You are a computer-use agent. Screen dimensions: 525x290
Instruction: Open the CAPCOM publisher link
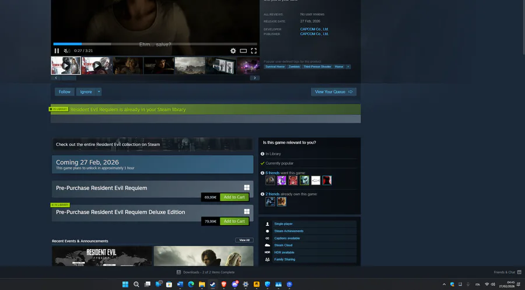[314, 34]
